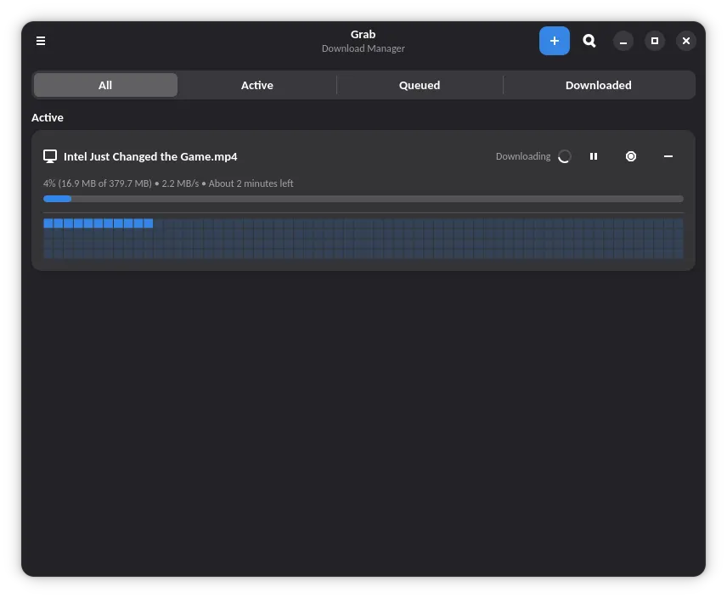The height and width of the screenshot is (598, 727).
Task: Maximize the Grab window
Action: pyautogui.click(x=655, y=41)
